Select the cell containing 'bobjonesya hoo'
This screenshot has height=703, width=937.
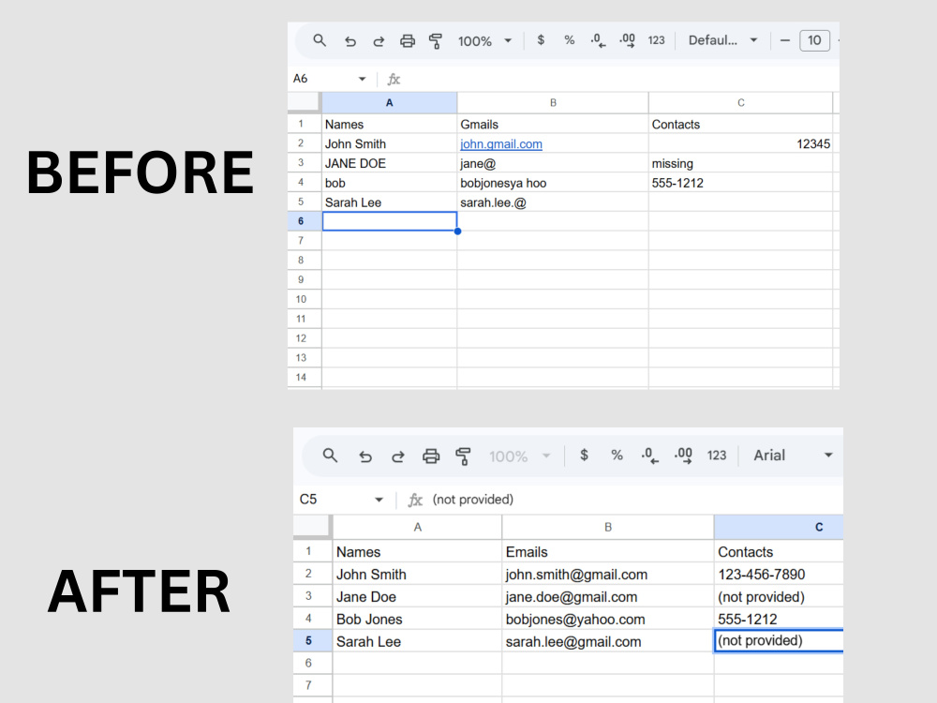553,183
